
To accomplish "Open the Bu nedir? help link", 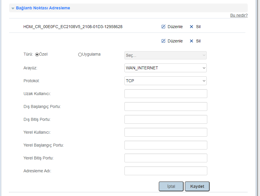I will [239, 15].
